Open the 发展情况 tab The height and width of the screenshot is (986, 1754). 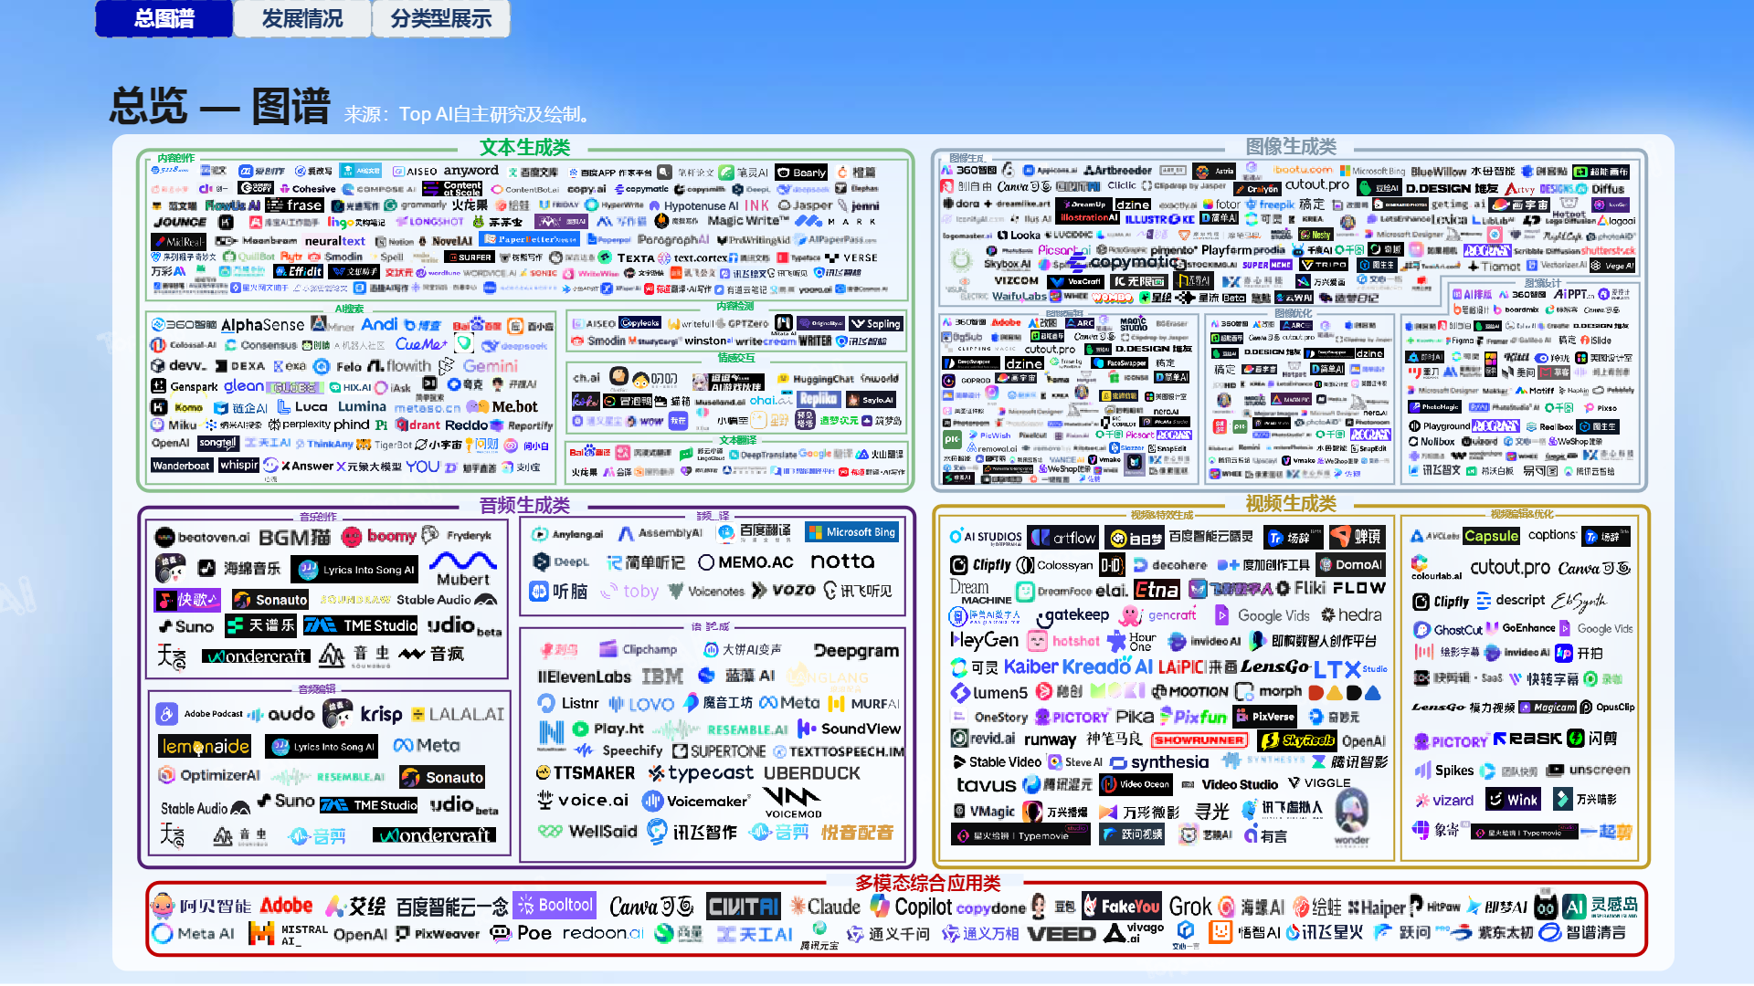click(x=302, y=18)
